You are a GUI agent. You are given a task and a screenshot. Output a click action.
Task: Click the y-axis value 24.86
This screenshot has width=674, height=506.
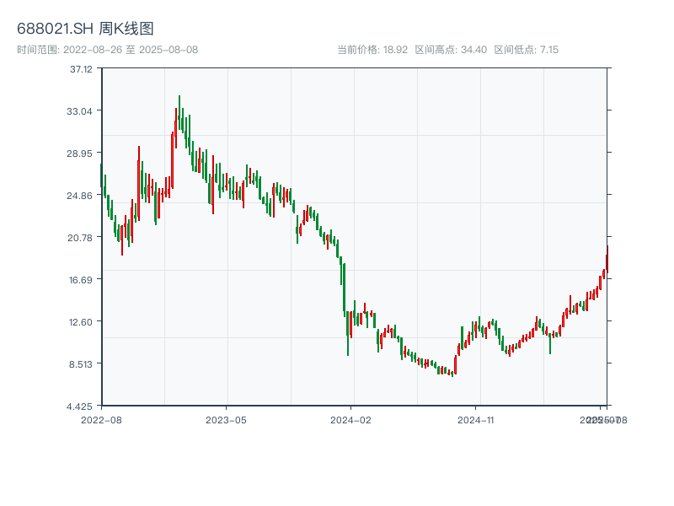(x=79, y=196)
